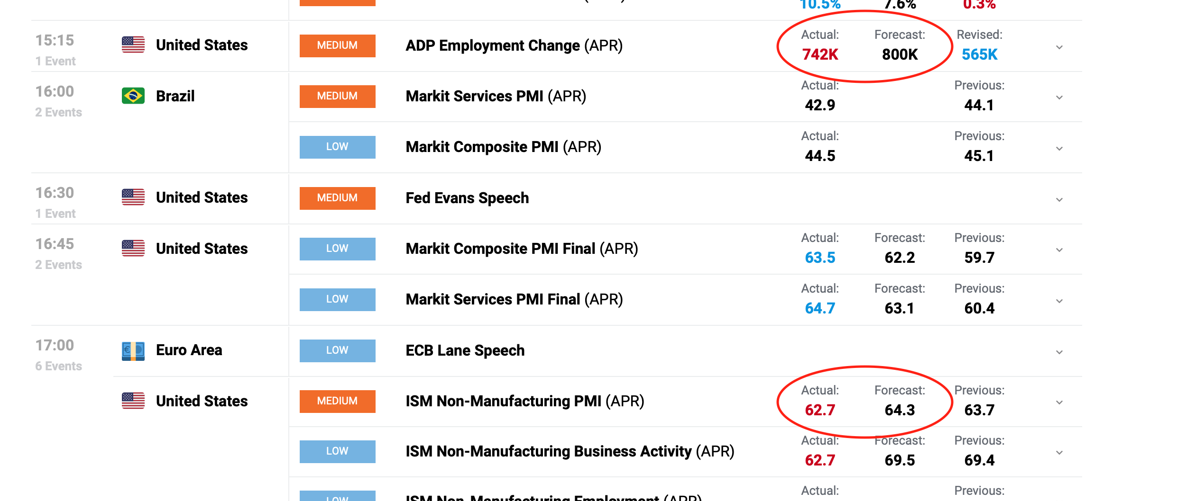Open details for ISM Non-Manufacturing Business Activity
The width and height of the screenshot is (1177, 501).
[1059, 451]
